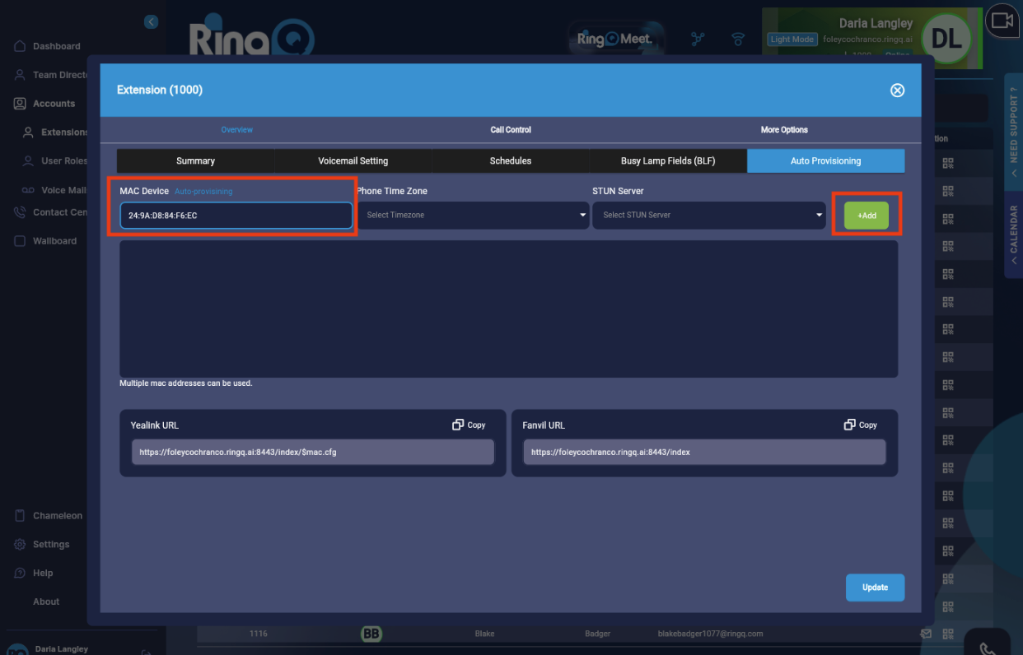
Task: Open the Select Timezone dropdown
Action: point(473,215)
